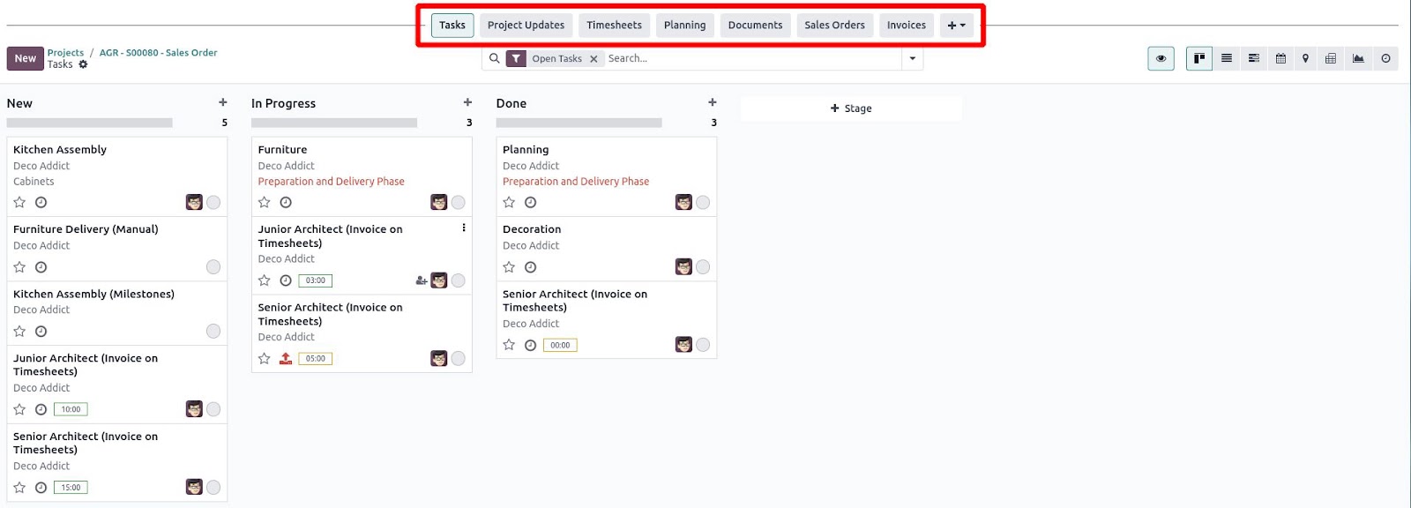Image resolution: width=1411 pixels, height=508 pixels.
Task: Remove the Open Tasks filter
Action: pos(594,59)
